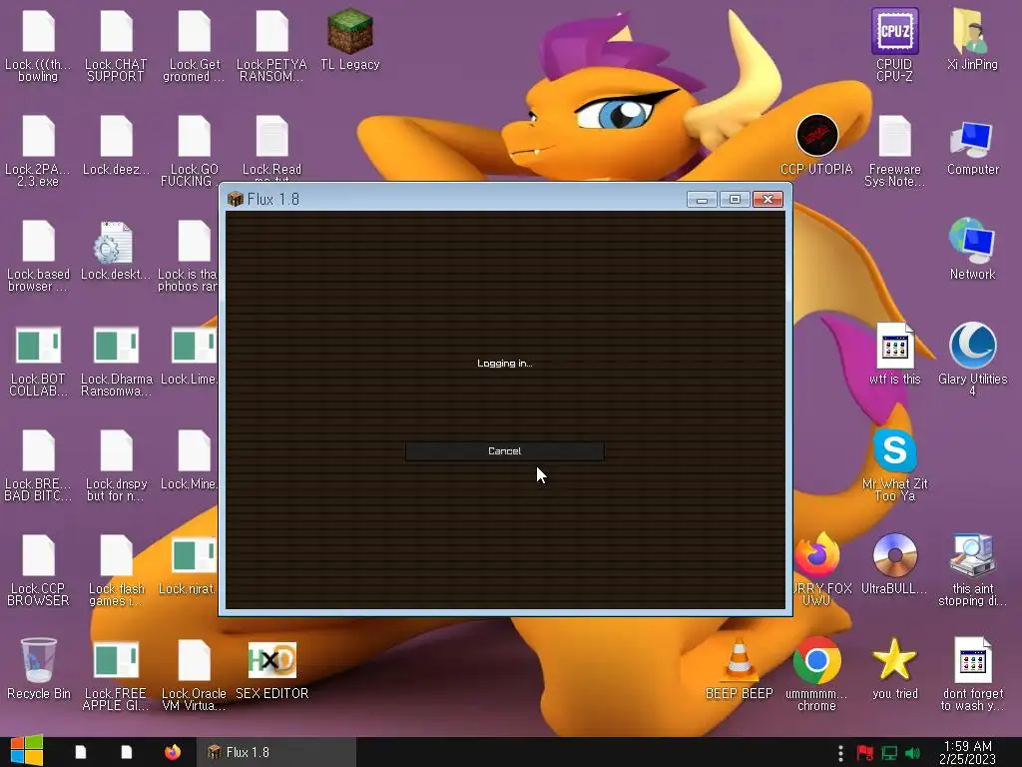Open Lock.GO FUCKING file

point(194,151)
